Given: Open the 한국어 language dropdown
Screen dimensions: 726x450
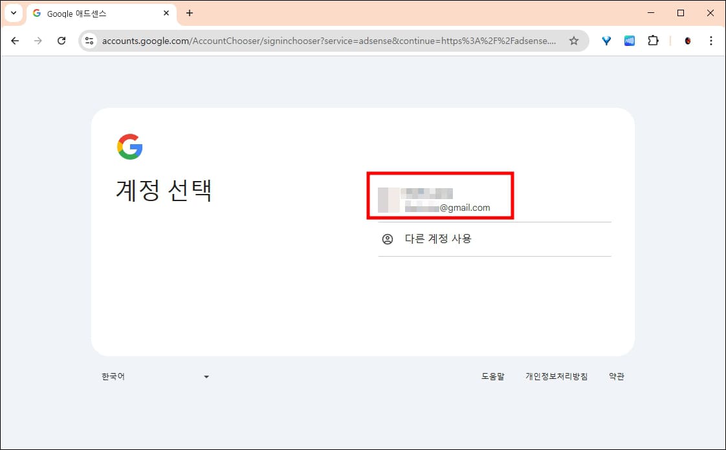Looking at the screenshot, I should click(155, 376).
